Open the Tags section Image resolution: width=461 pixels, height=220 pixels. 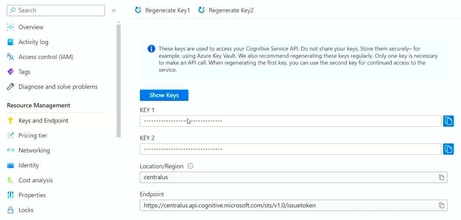point(24,72)
